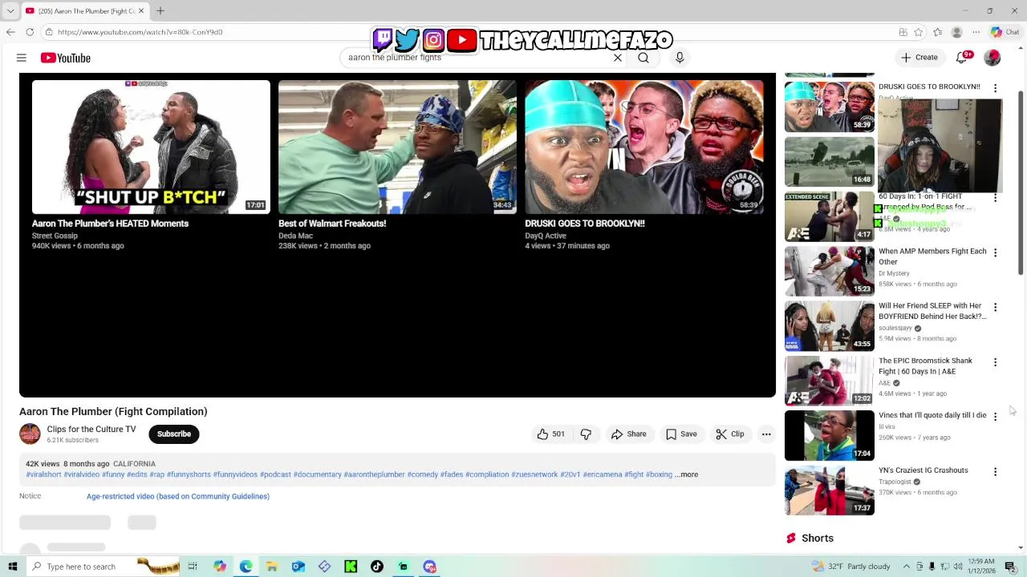Open EPIC Broomstick Shank Fight thumbnail
This screenshot has height=577, width=1027.
pos(830,381)
